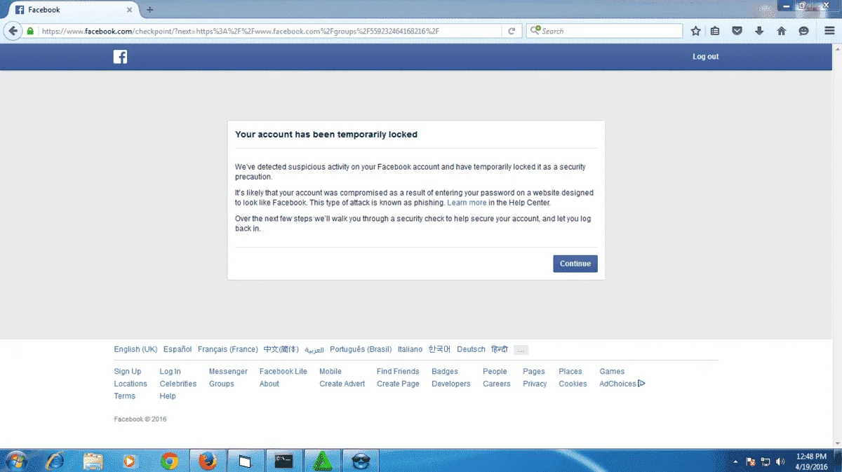
Task: Open the Help footer link
Action: click(168, 396)
